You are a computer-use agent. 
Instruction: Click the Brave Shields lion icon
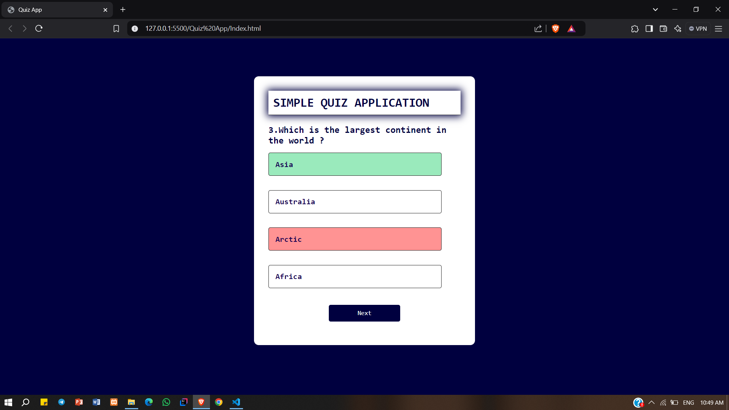coord(555,28)
